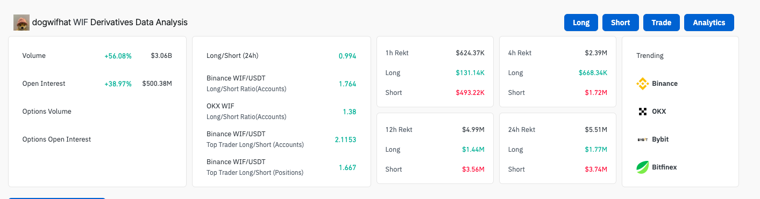The image size is (760, 199).
Task: Select OKX exchange name in Trending
Action: (x=659, y=112)
